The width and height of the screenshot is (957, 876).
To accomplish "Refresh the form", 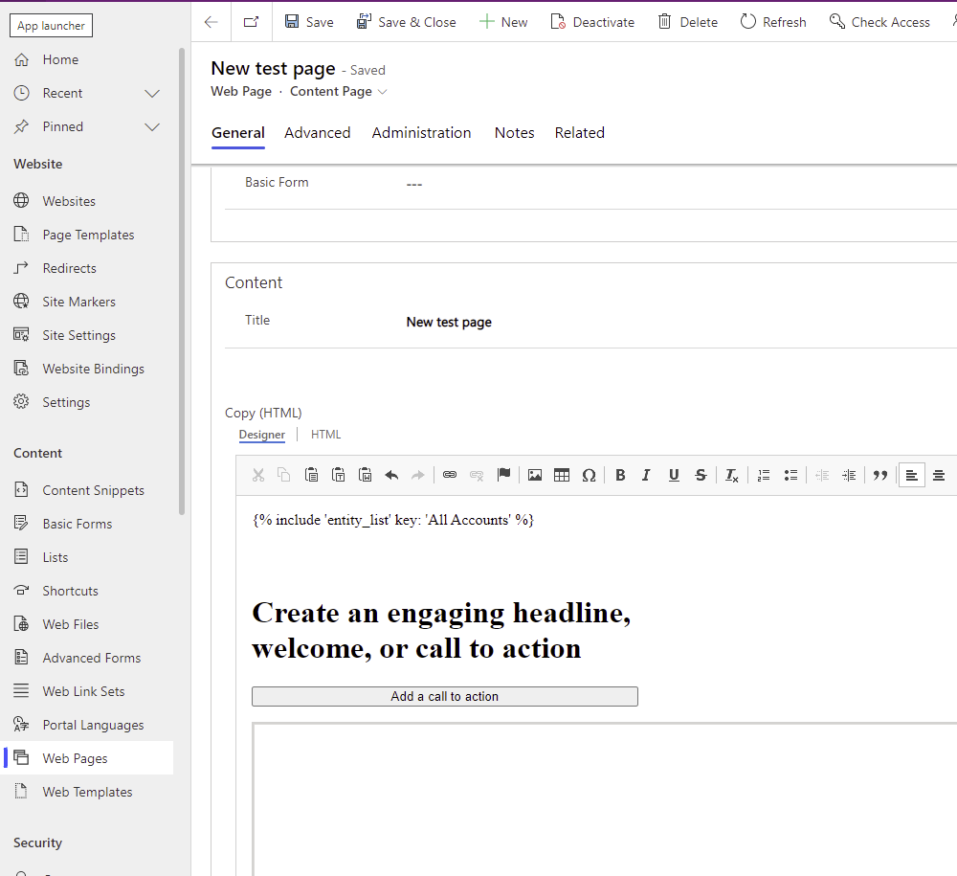I will click(x=773, y=22).
